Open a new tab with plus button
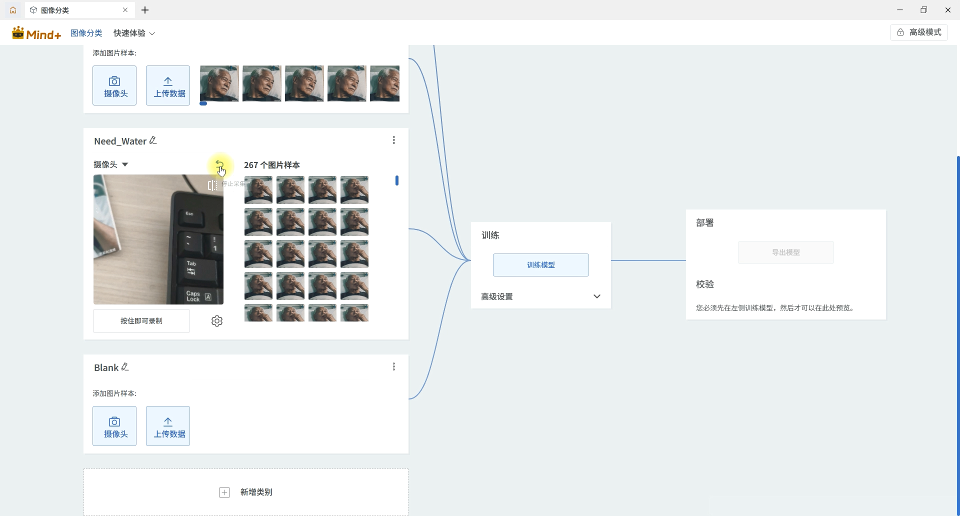The height and width of the screenshot is (516, 960). [x=145, y=10]
